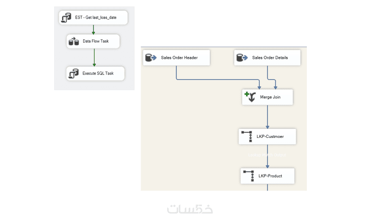This screenshot has height=218, width=380.
Task: Select the "Sales Order Details" label text
Action: coord(270,58)
